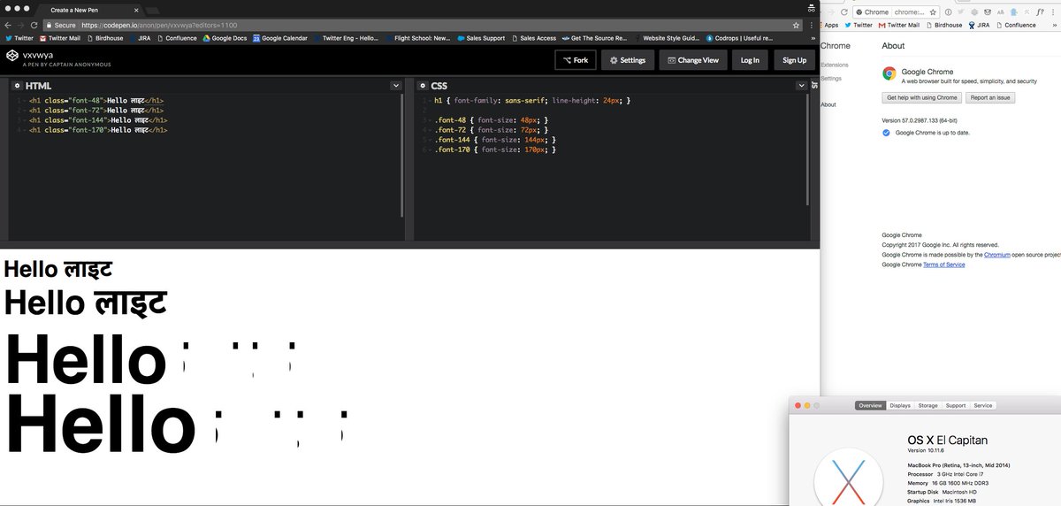Go forward in the incognito window

coord(20,25)
